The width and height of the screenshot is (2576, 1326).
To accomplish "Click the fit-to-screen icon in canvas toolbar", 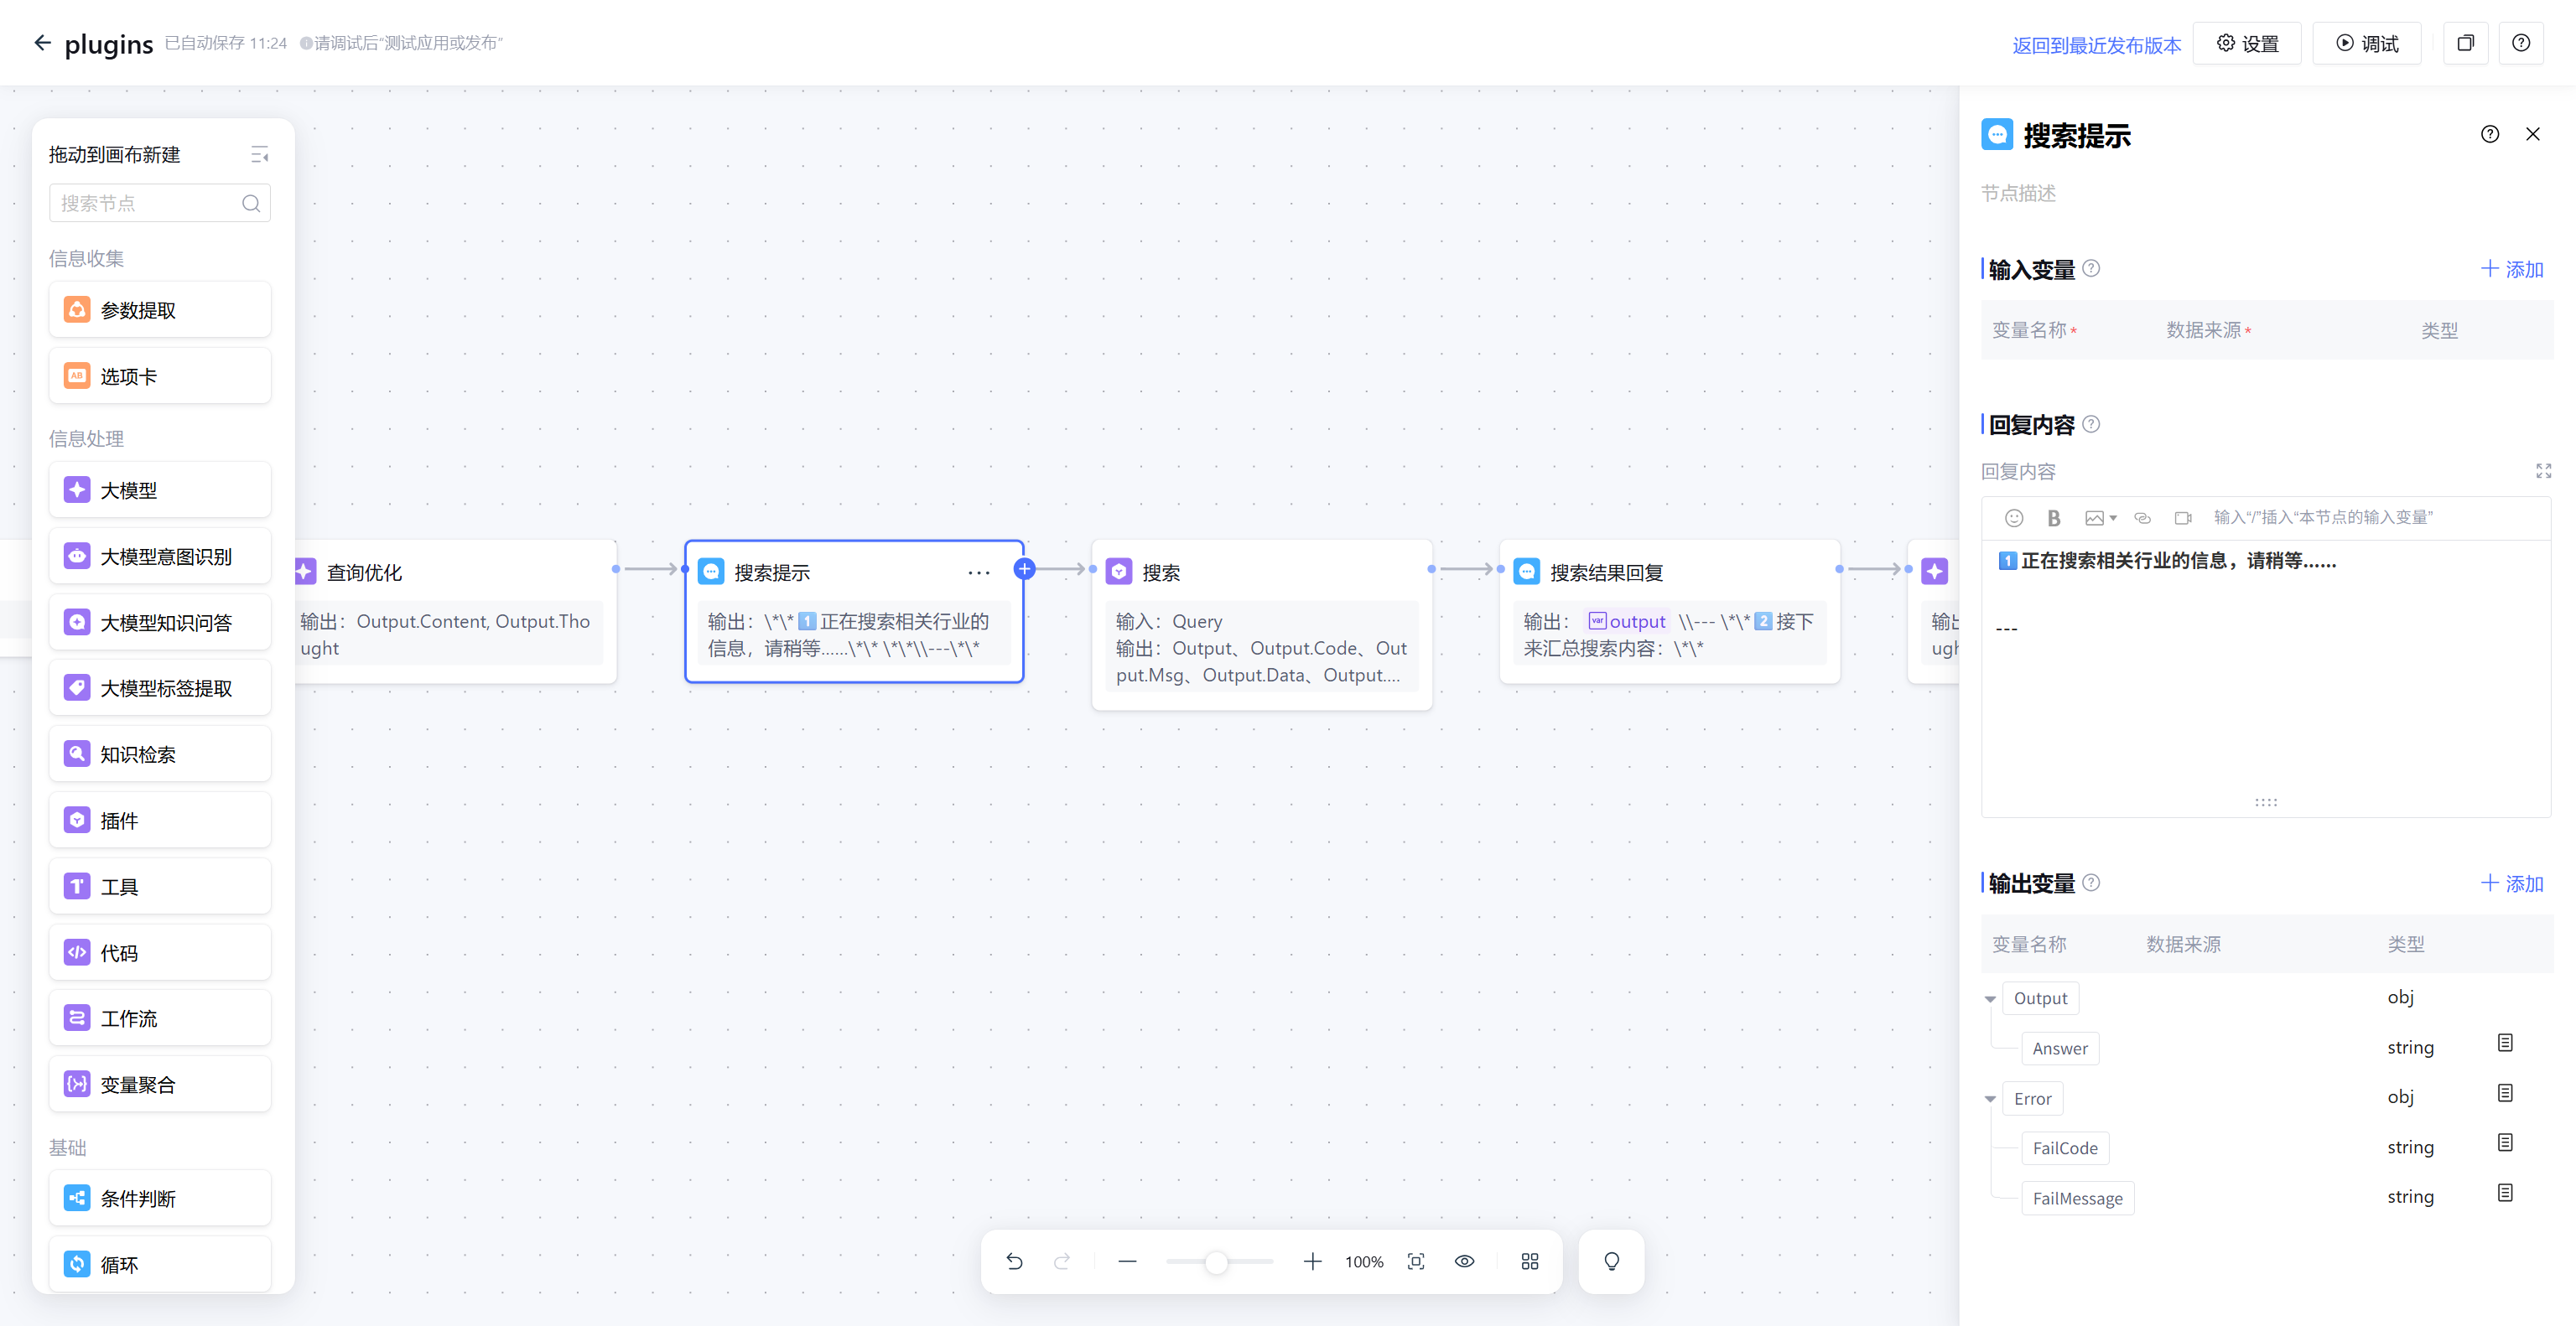I will 1416,1261.
